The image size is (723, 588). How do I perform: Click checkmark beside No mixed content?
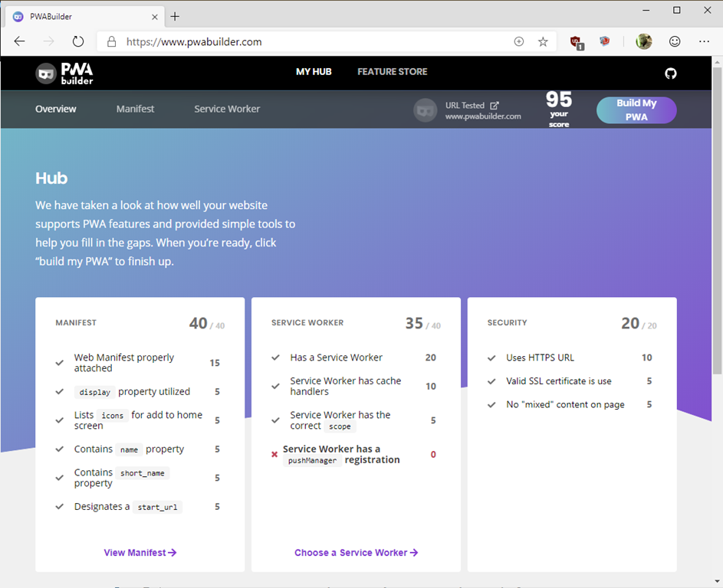coord(491,405)
